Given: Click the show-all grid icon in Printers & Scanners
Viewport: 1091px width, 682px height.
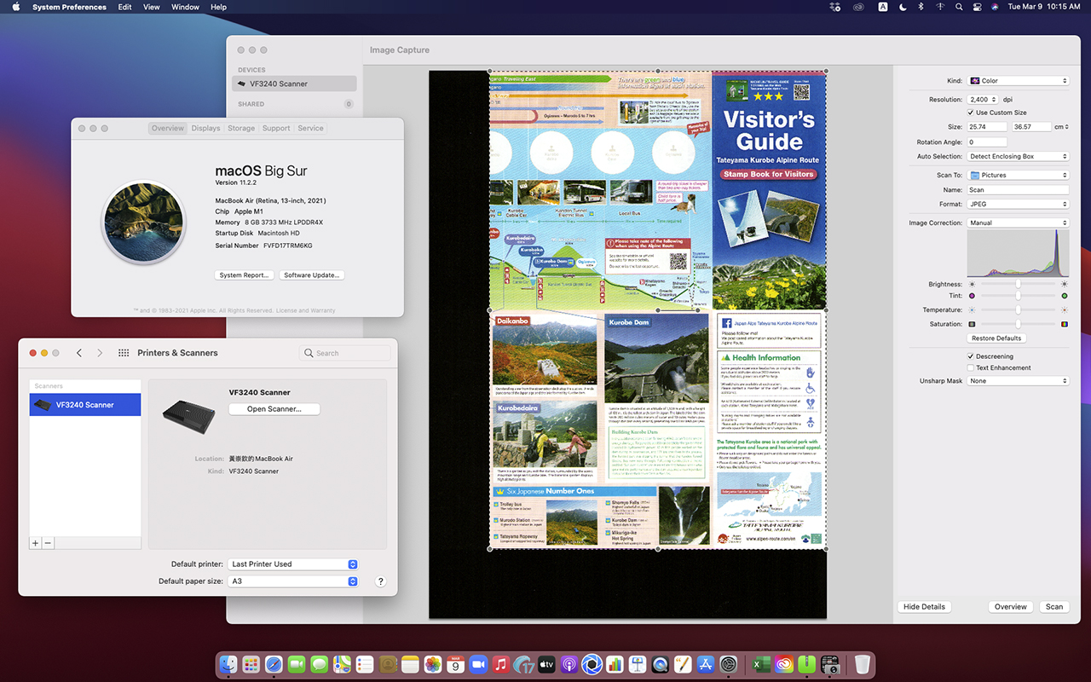Looking at the screenshot, I should 124,353.
